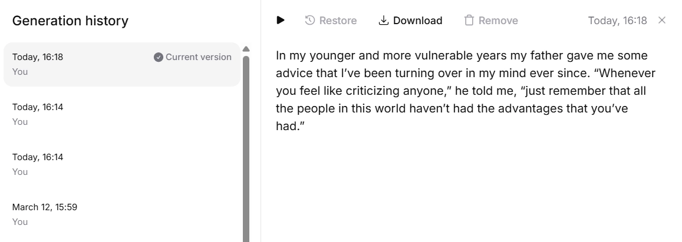Open the second Today, 16:14 entry
682x242 pixels.
(122, 164)
